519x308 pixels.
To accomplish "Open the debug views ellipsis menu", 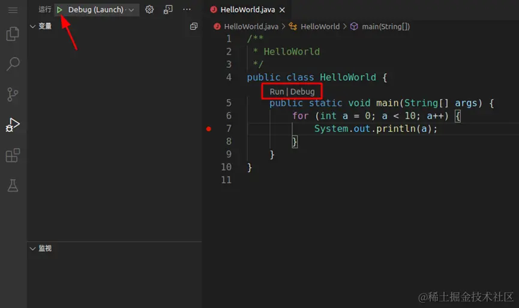I will tap(187, 10).
